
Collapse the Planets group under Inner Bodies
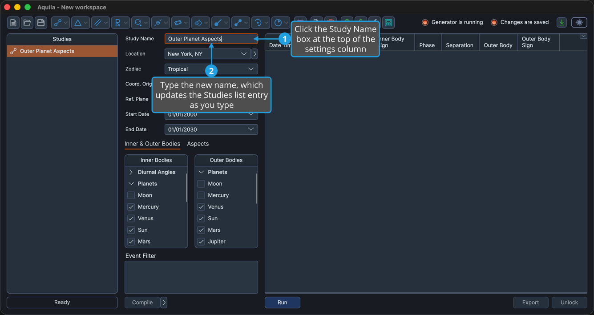pos(131,184)
